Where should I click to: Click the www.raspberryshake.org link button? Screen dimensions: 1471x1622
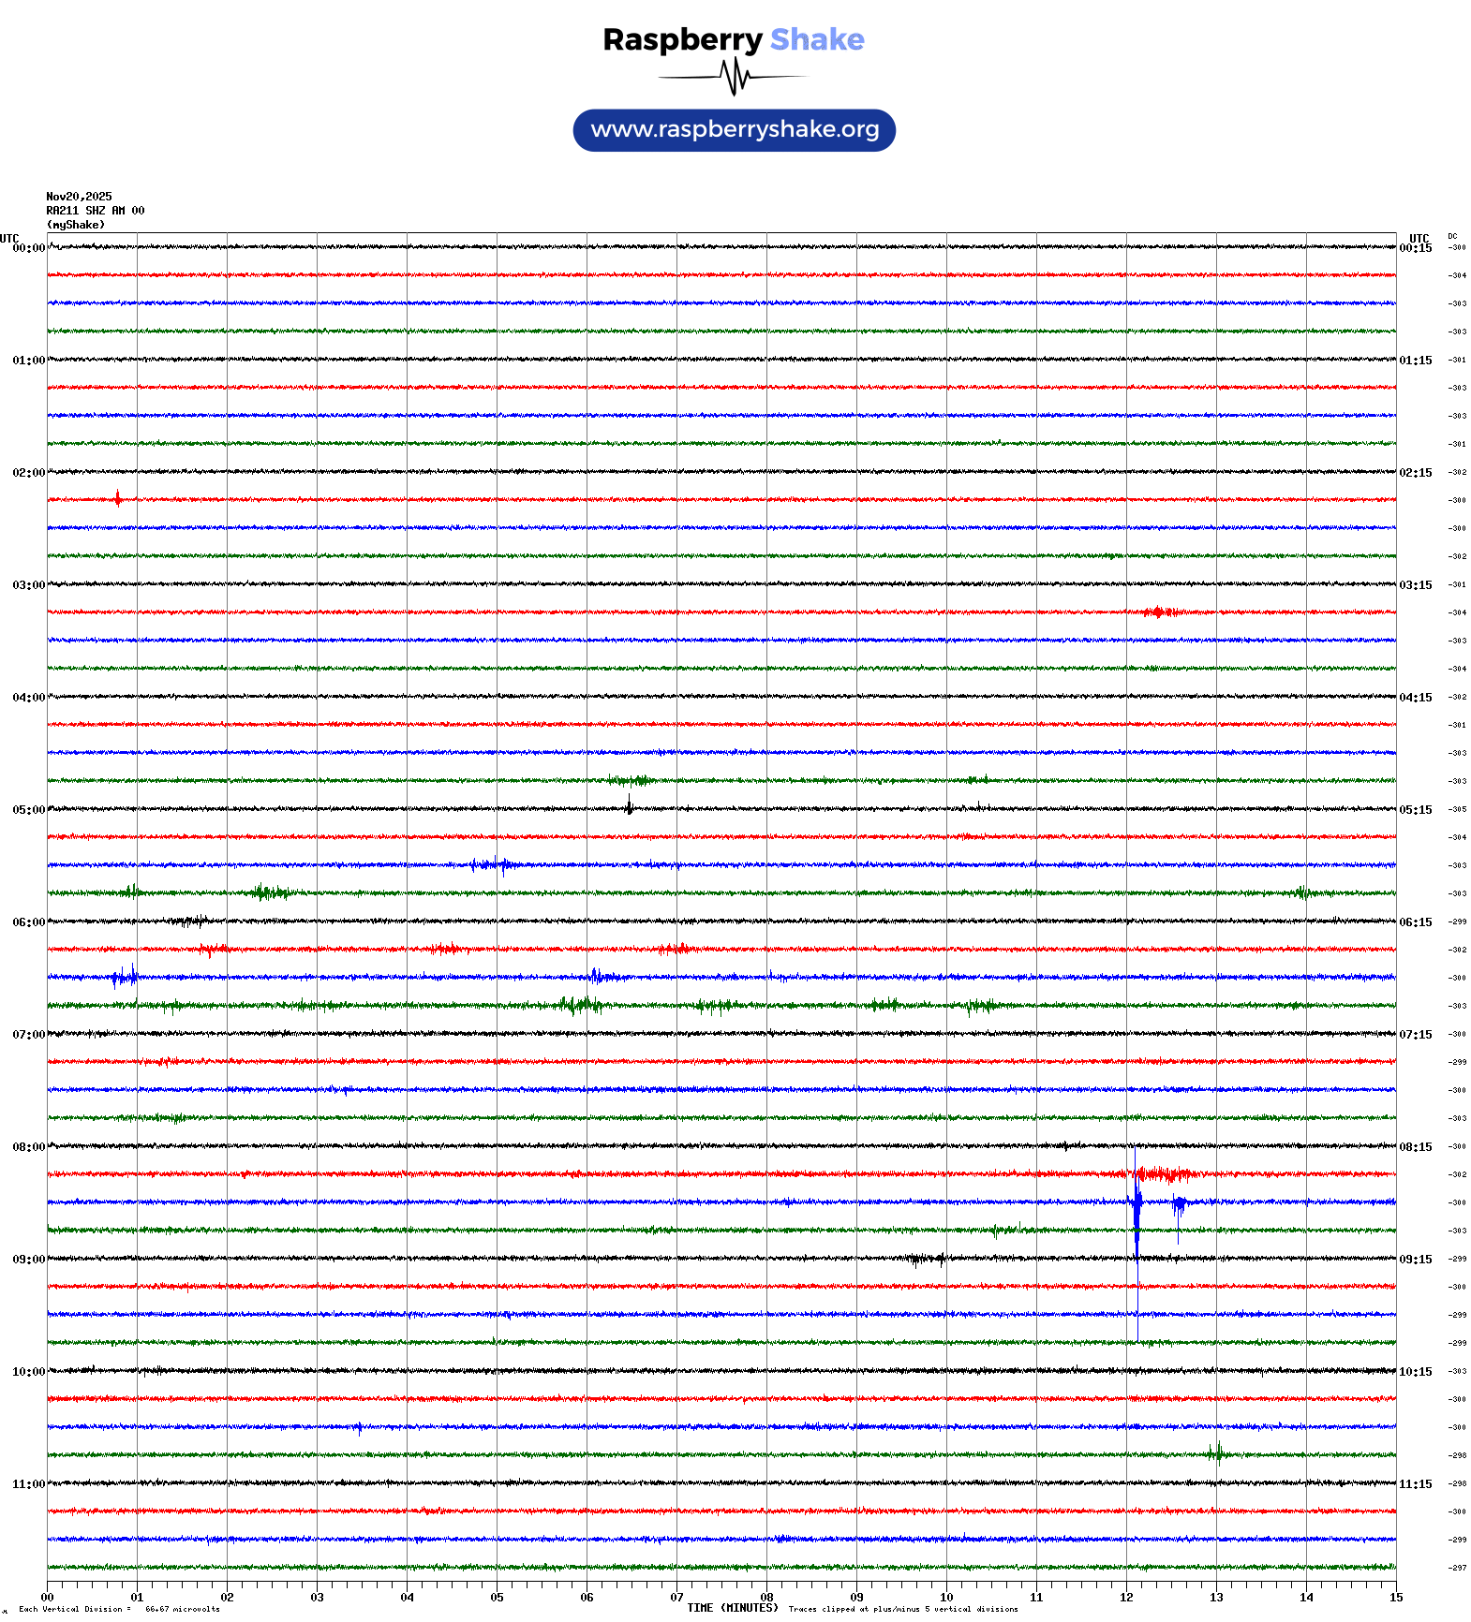[734, 130]
